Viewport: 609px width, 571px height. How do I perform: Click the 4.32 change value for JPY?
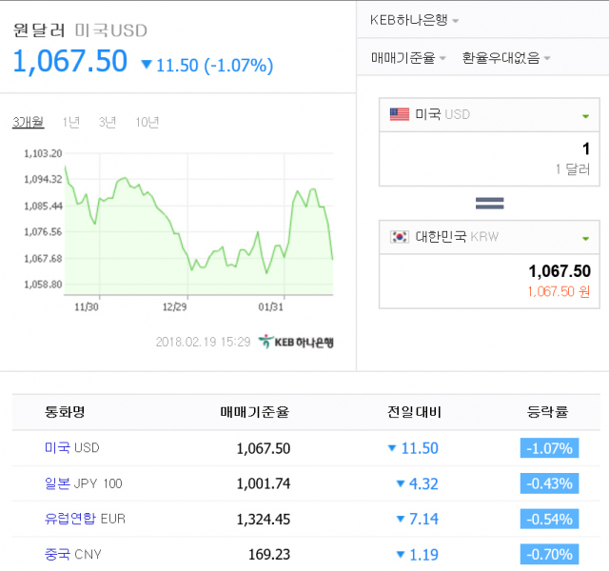point(423,484)
